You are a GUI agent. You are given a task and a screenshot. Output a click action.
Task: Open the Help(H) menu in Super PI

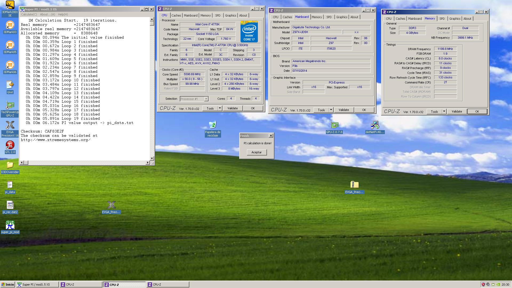point(63,14)
